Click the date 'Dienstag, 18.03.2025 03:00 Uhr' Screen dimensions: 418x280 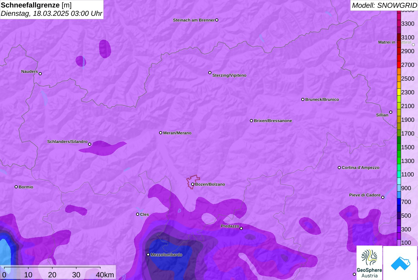tap(51, 13)
